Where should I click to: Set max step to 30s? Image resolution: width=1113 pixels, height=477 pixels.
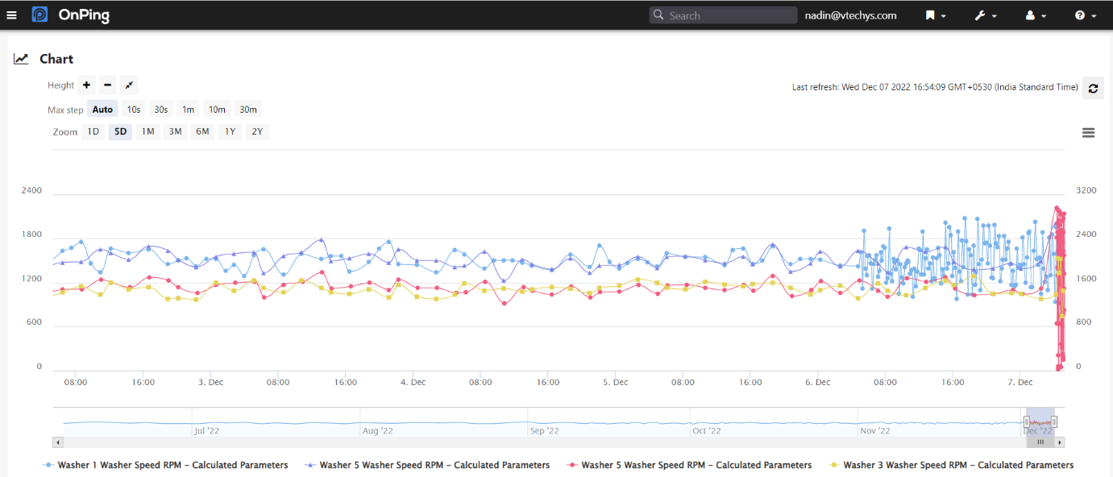161,110
